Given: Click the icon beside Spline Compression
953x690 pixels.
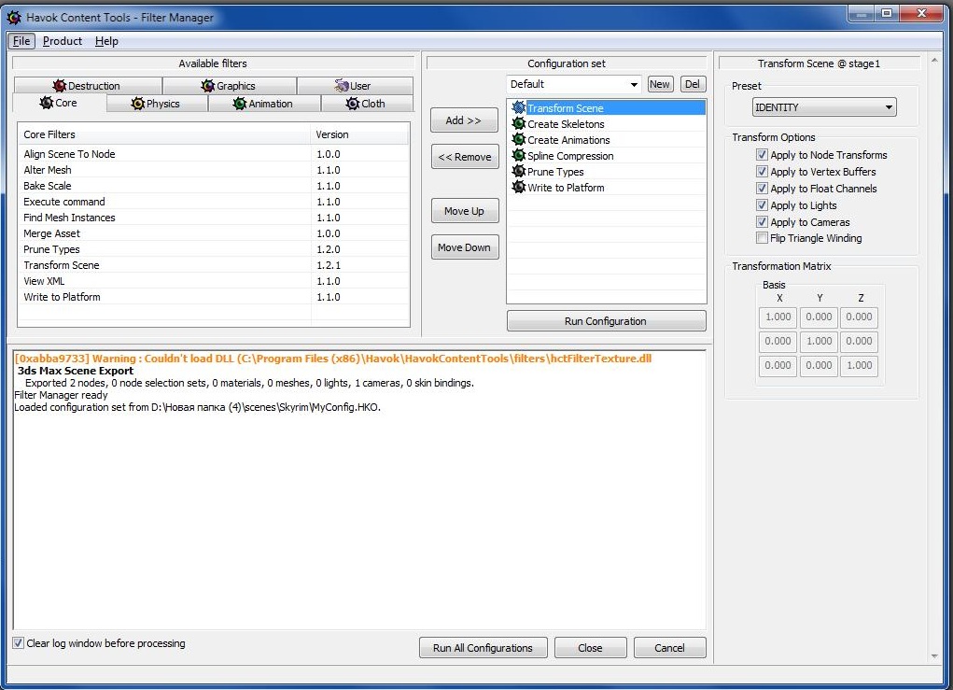Looking at the screenshot, I should point(518,155).
